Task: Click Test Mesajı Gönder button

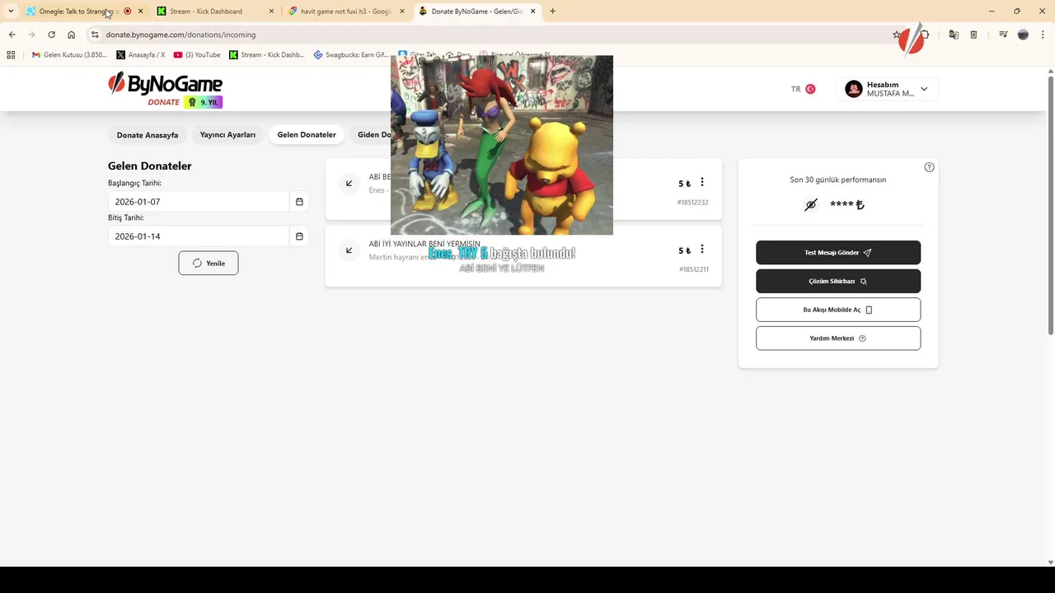Action: point(838,253)
